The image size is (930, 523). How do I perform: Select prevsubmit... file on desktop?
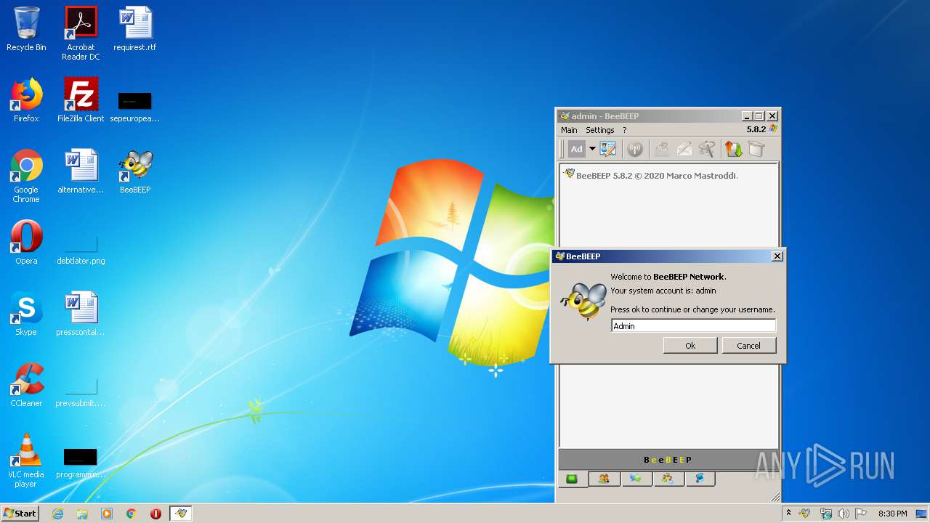81,392
